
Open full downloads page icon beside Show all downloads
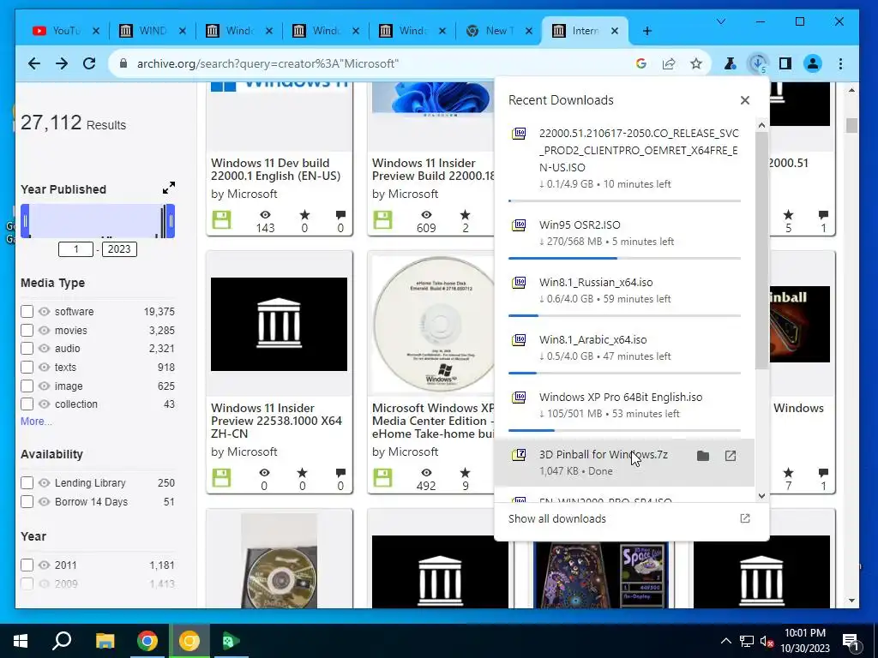click(745, 518)
